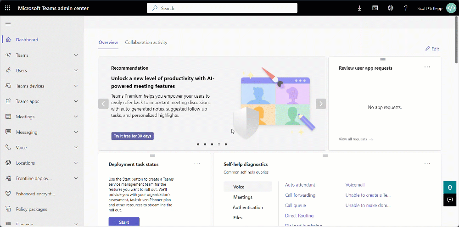Click Policy packages in the navigation

(x=31, y=210)
